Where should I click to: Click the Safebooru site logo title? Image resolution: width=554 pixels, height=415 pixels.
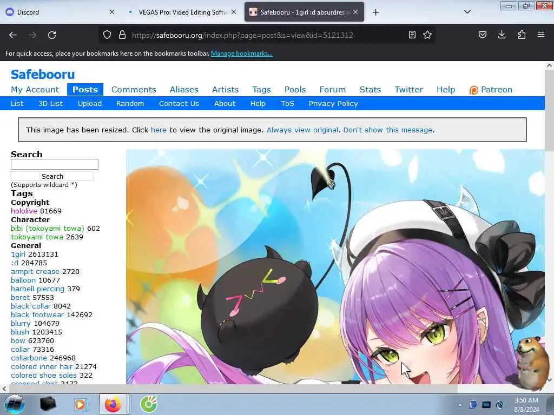click(43, 75)
